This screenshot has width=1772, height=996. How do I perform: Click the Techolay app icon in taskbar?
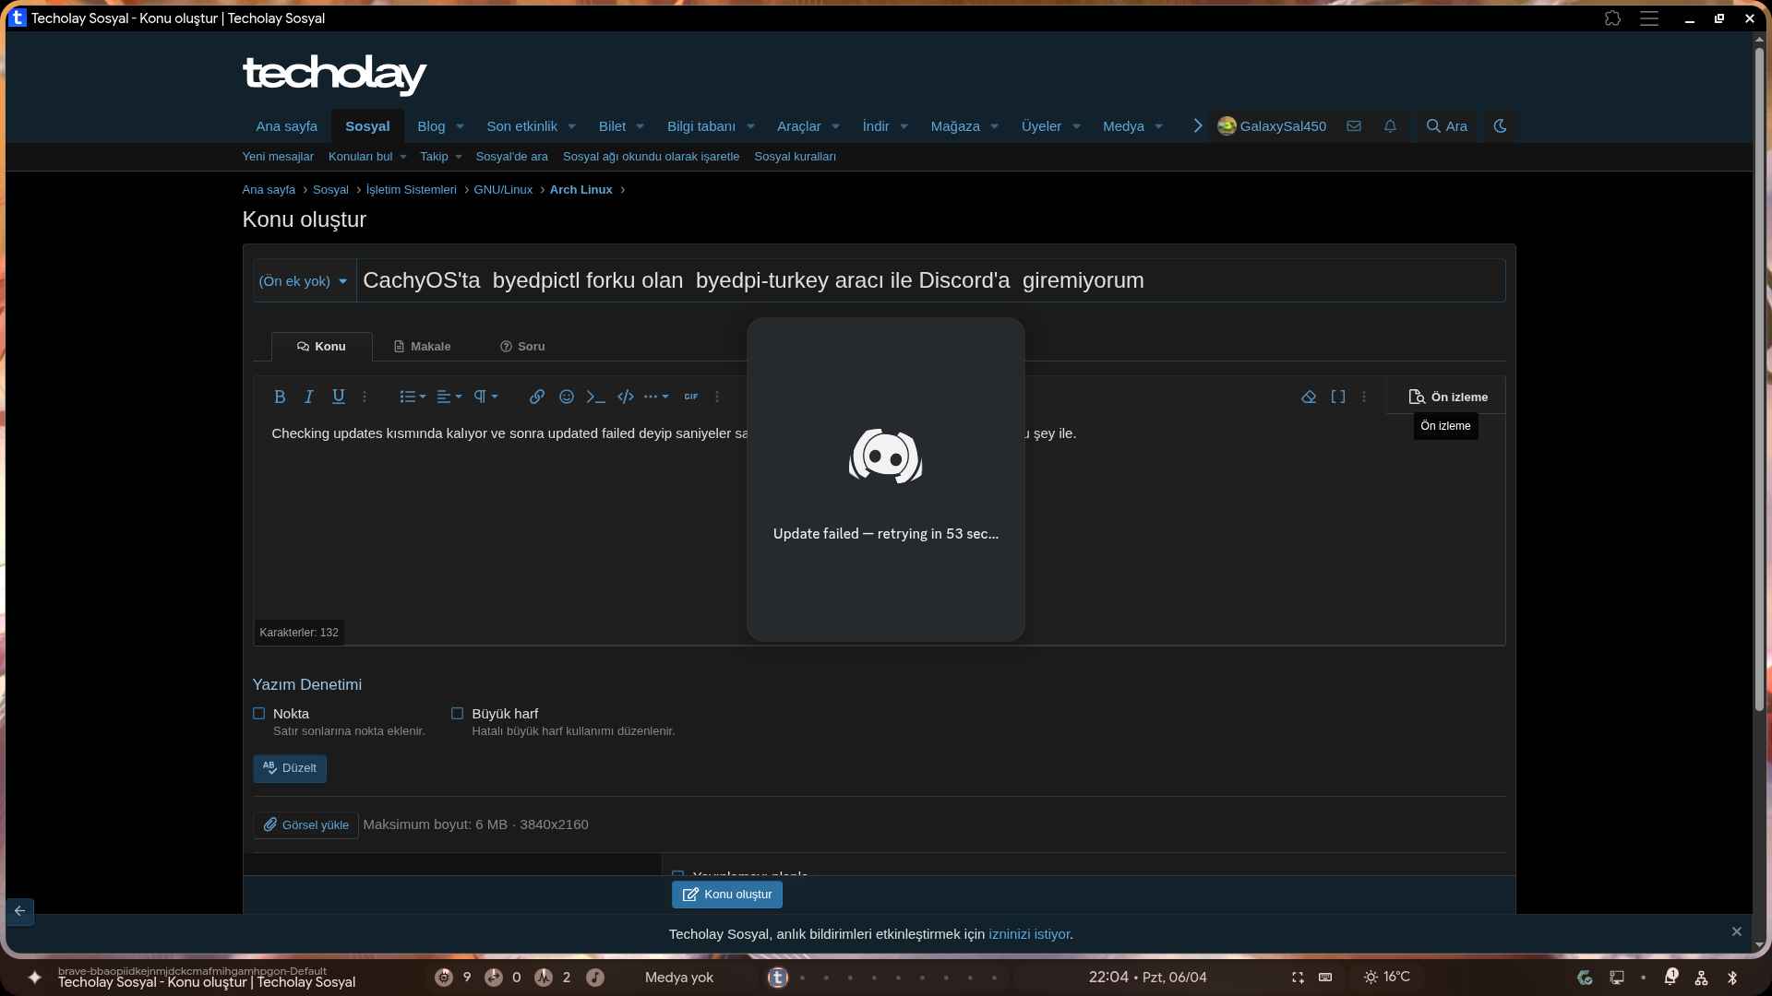pos(778,978)
